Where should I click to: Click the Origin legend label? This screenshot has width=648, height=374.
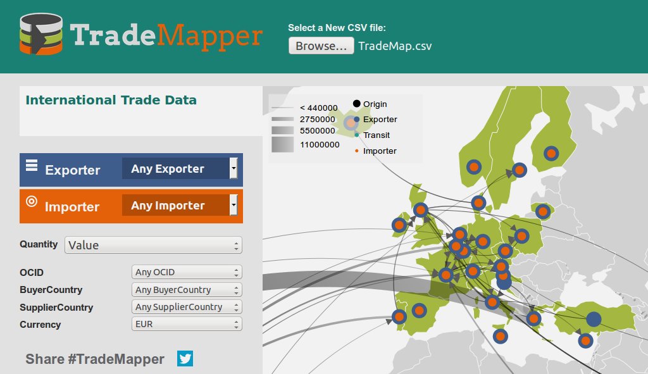375,104
